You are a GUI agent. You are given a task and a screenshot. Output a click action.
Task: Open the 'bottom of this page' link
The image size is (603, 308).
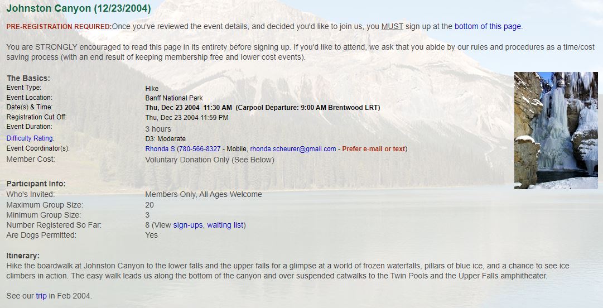(488, 27)
